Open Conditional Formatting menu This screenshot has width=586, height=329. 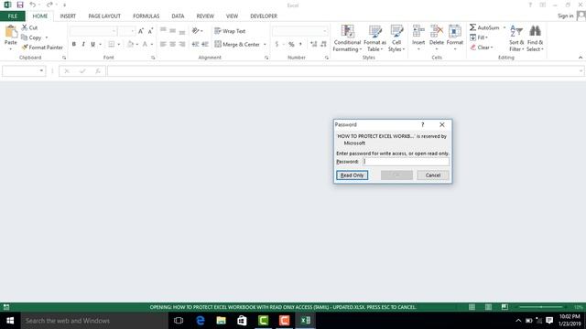tap(347, 38)
